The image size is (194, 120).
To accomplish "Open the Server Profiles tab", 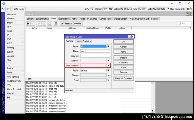I will (x=42, y=19).
